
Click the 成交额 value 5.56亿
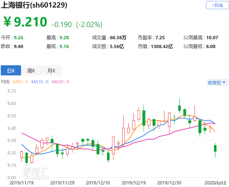117,47
